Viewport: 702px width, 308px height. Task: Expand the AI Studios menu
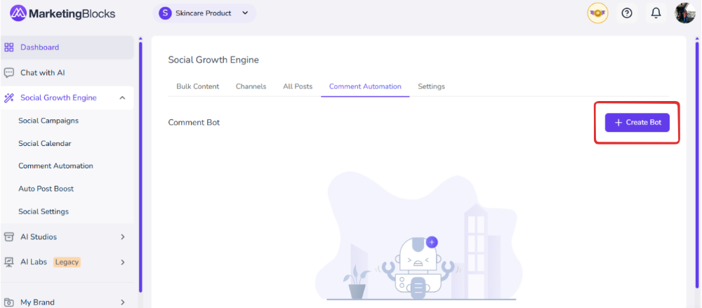click(x=122, y=237)
